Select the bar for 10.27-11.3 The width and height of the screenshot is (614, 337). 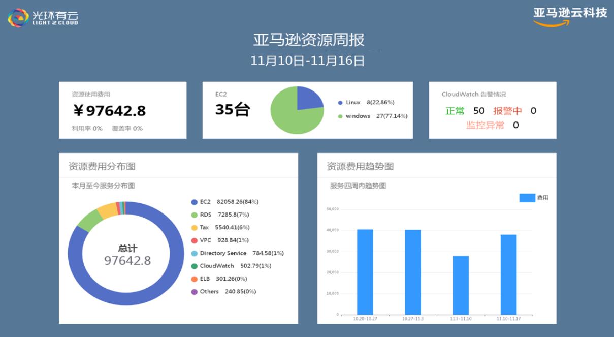(x=413, y=272)
